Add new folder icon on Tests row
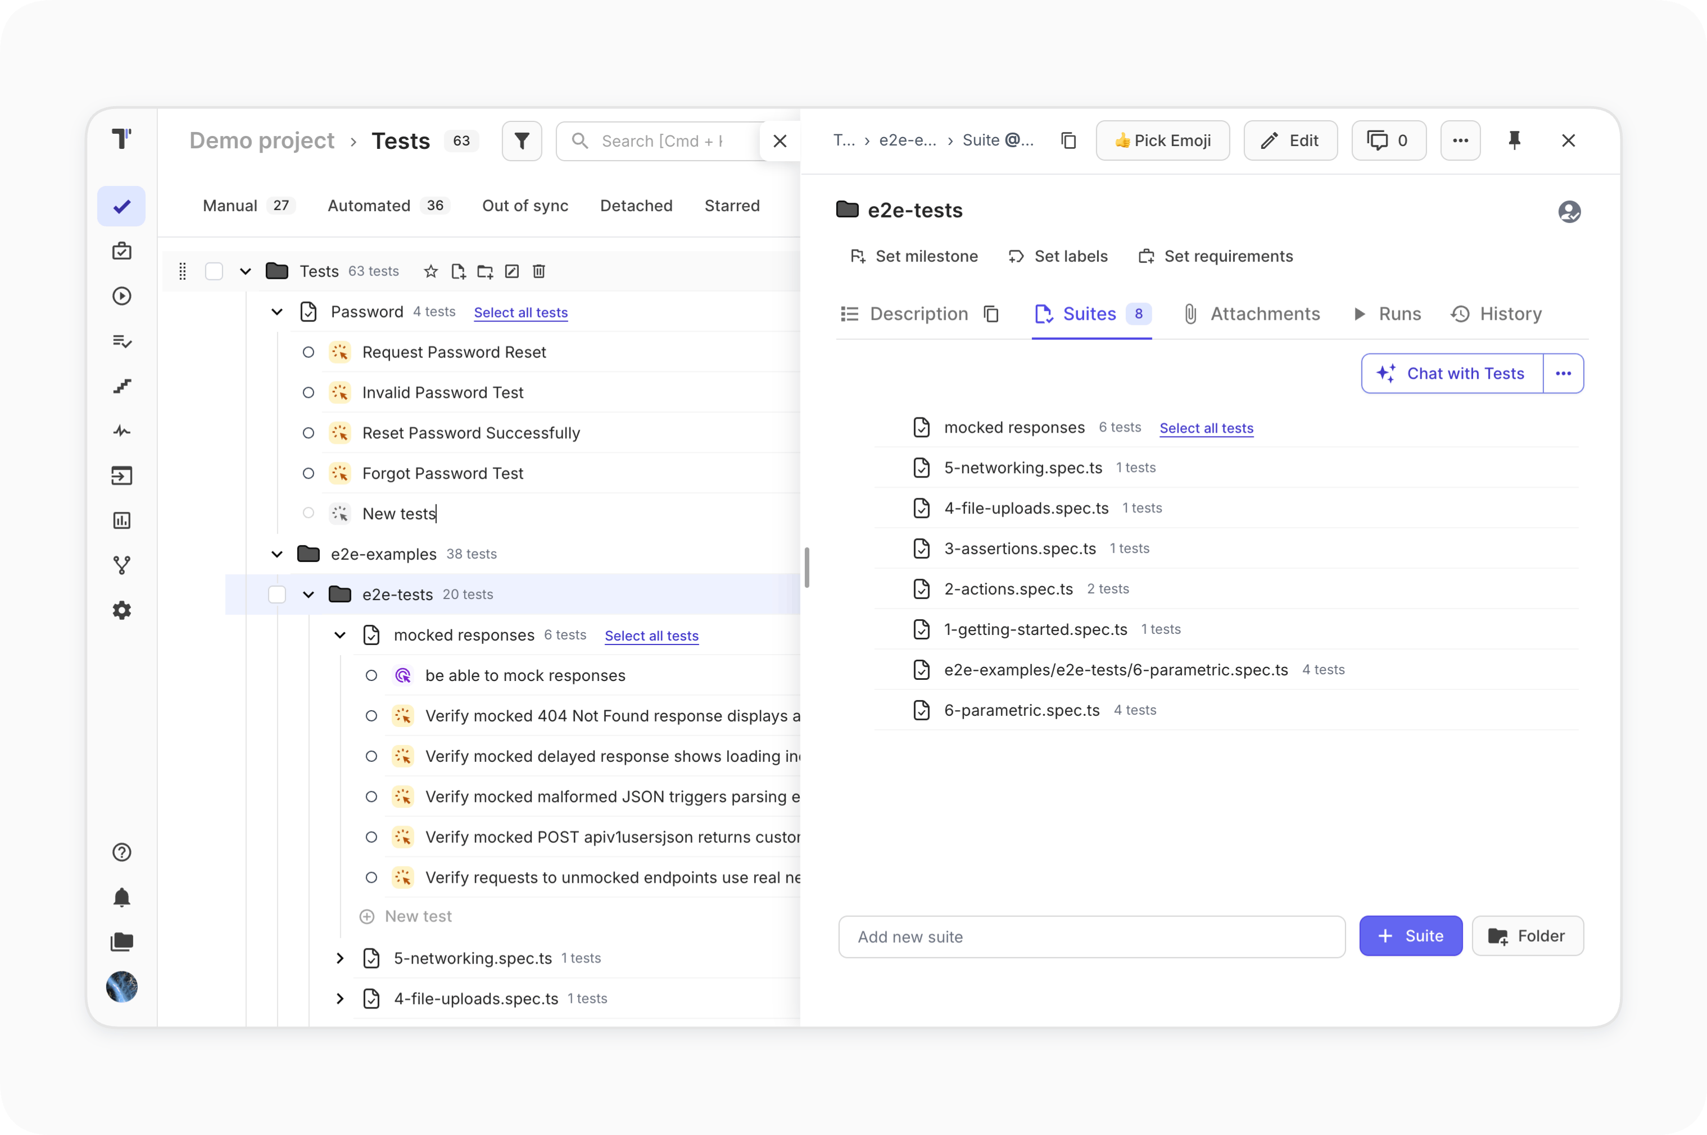This screenshot has width=1707, height=1135. (x=485, y=271)
